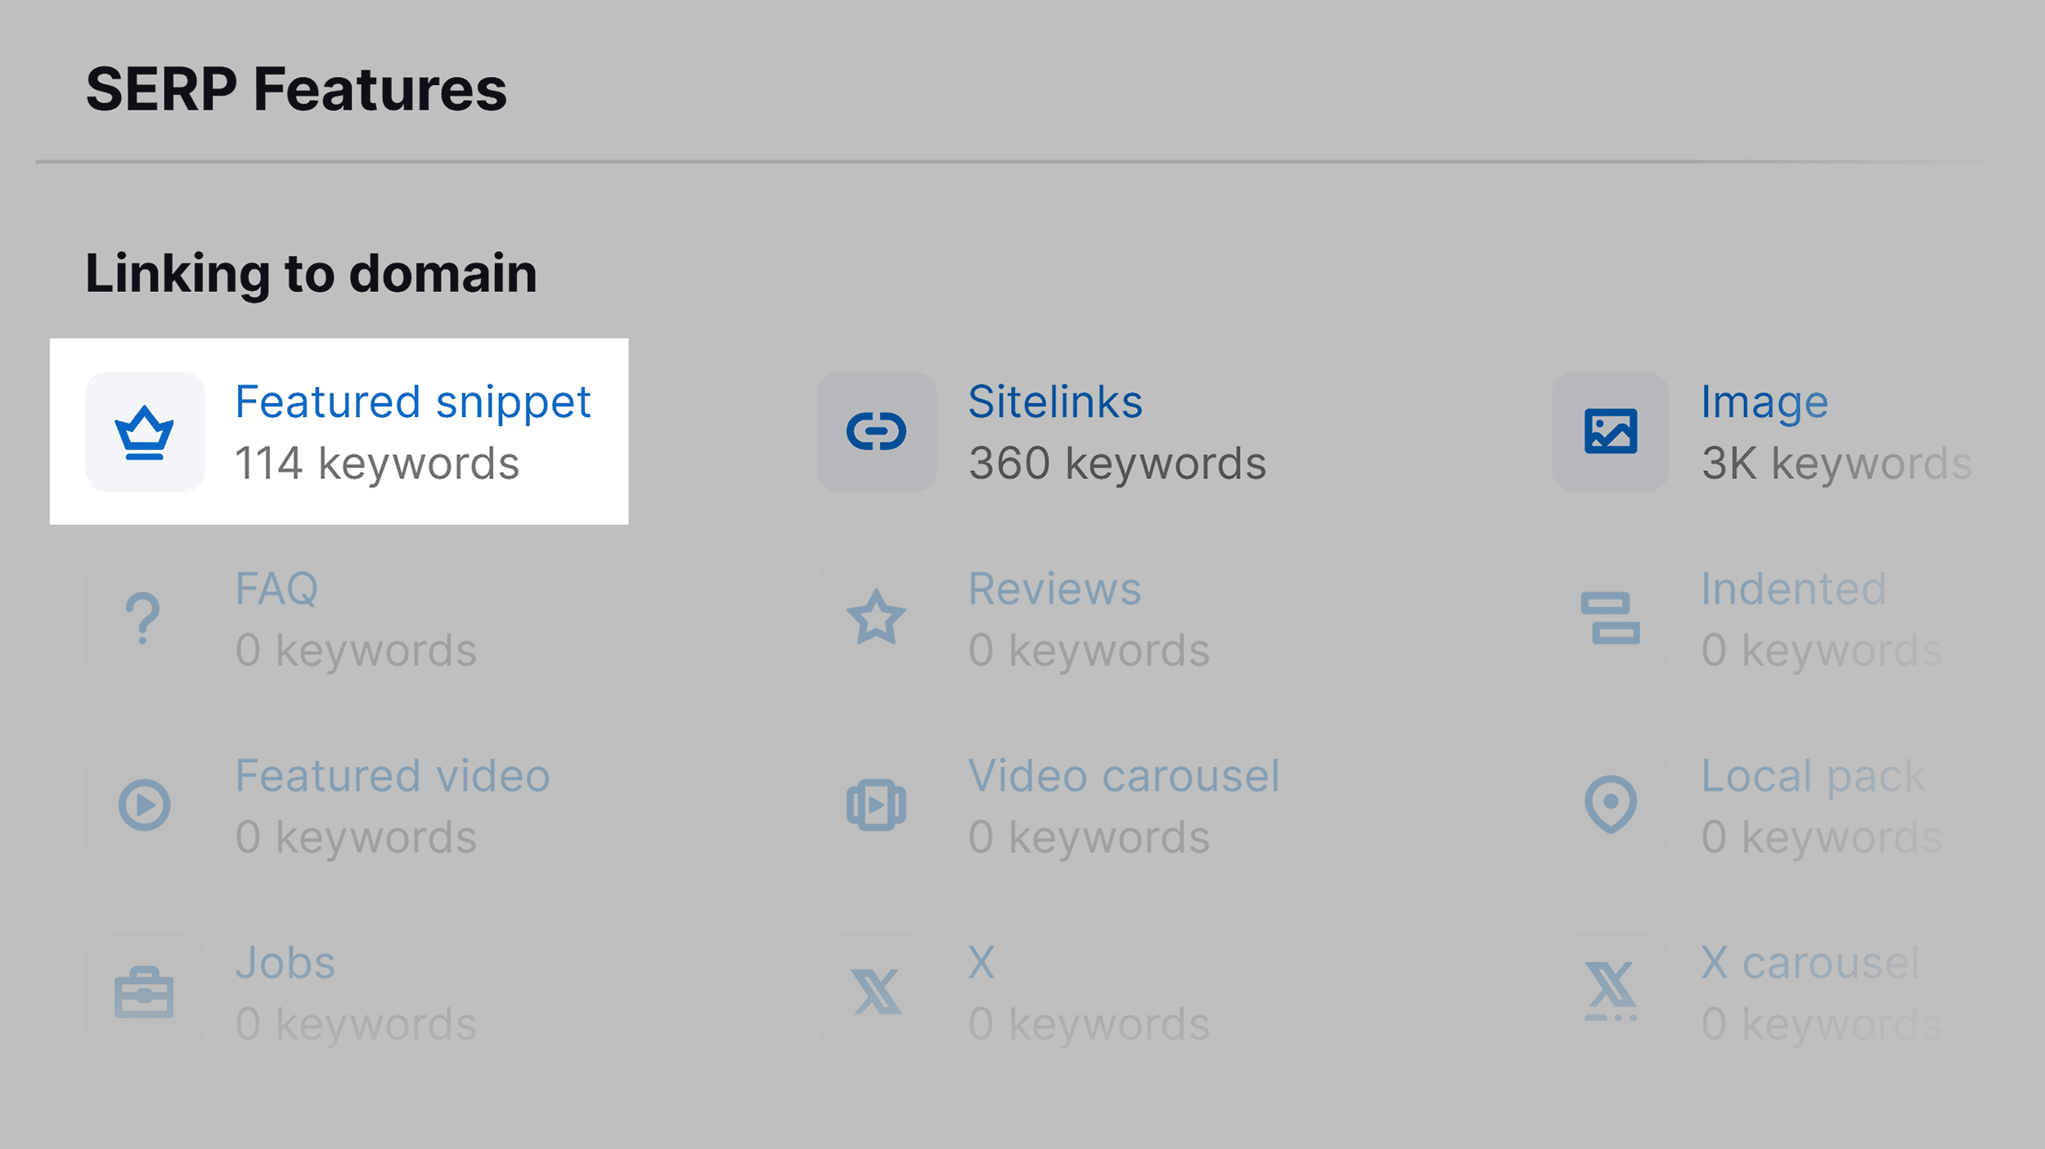Open the Jobs feature link
Viewport: 2045px width, 1149px height.
[x=285, y=963]
